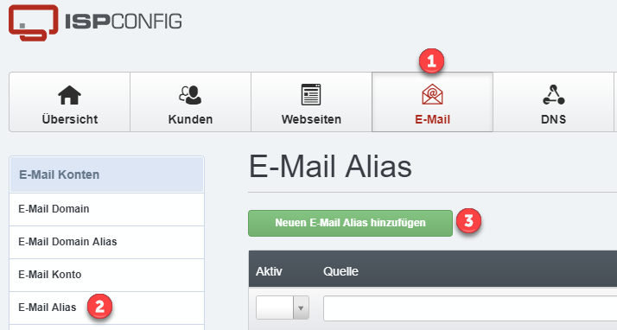Add a new E-Mail Alias

350,223
